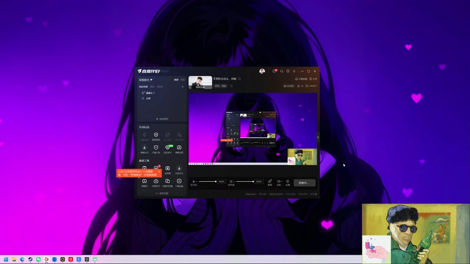The image size is (470, 264).
Task: Click the heart likes counter
Action: click(311, 86)
